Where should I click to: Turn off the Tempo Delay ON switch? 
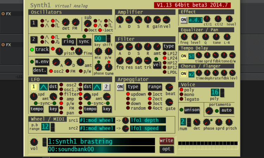click(183, 56)
